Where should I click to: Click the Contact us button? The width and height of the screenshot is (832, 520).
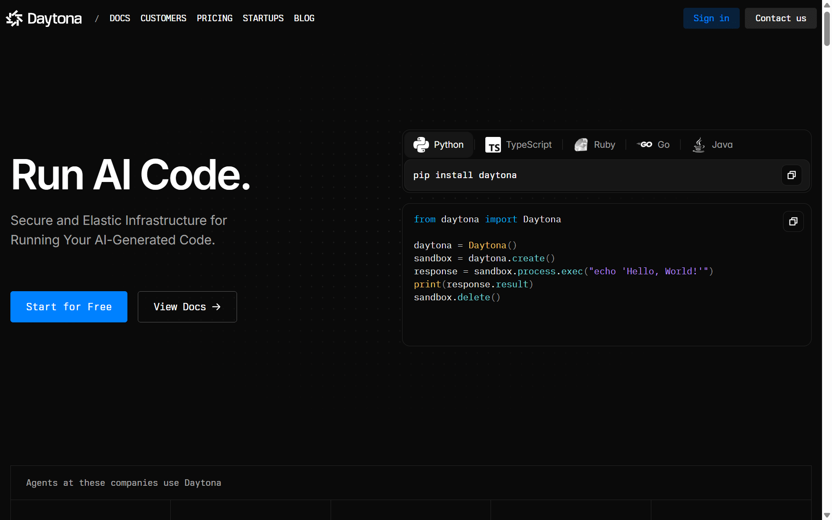[780, 18]
